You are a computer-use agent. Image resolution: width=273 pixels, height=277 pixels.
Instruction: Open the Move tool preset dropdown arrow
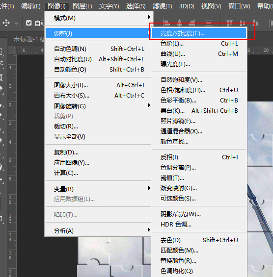tap(16, 23)
